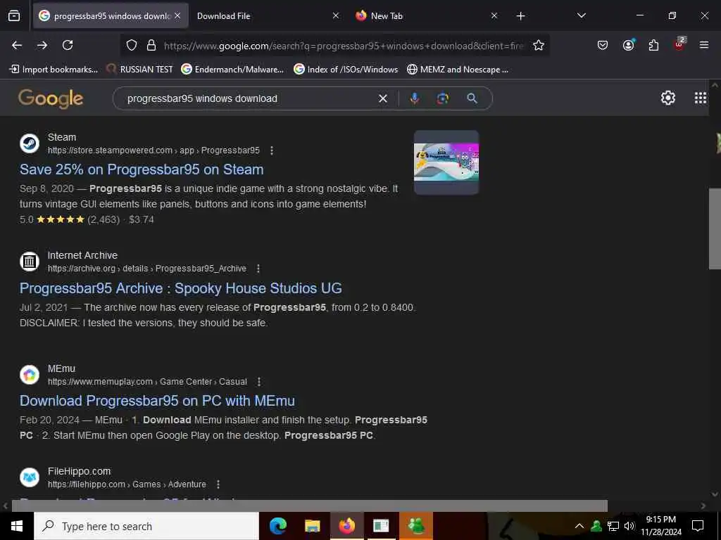This screenshot has height=540, width=721.
Task: Click MEmu site favicon
Action: 30,375
